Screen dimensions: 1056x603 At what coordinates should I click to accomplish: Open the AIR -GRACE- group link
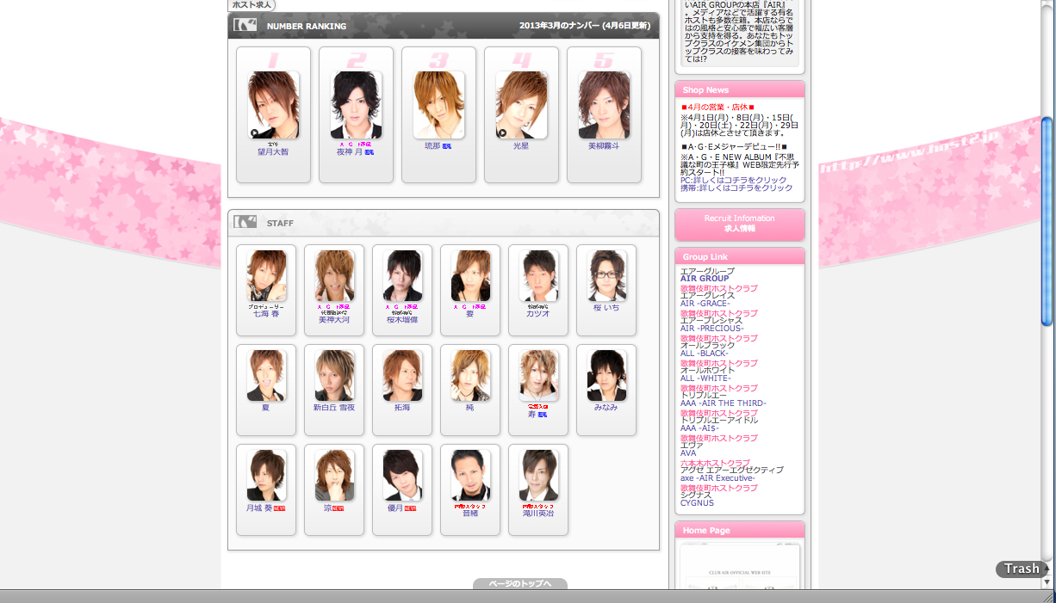[x=705, y=304]
